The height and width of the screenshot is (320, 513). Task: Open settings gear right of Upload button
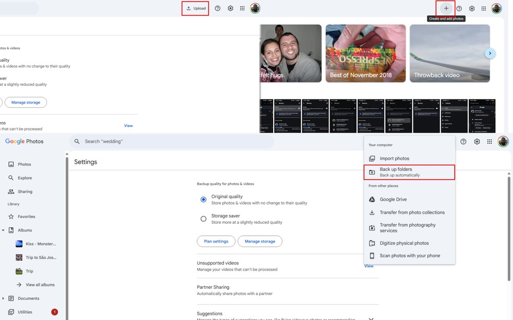230,8
